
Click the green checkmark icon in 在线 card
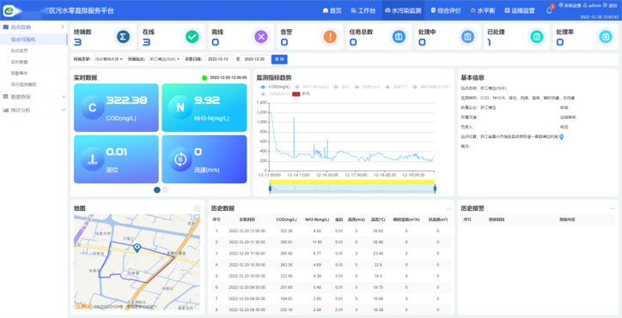point(192,37)
